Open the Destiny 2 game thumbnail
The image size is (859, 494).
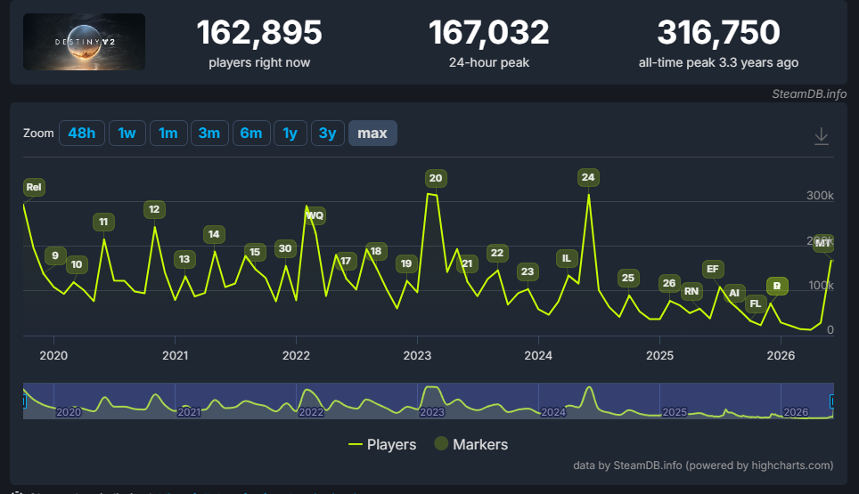coord(85,42)
